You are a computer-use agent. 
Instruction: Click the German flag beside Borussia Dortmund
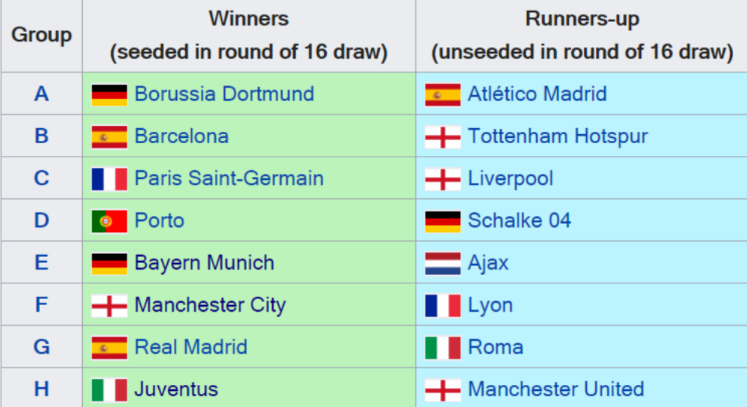coord(109,94)
